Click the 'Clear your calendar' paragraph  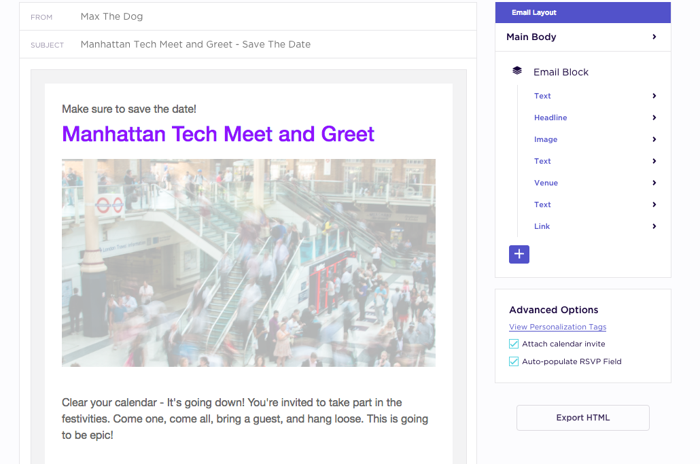click(245, 418)
